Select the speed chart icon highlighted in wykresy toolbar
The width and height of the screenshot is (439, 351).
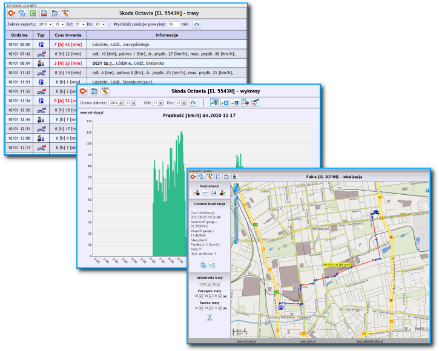[x=214, y=103]
